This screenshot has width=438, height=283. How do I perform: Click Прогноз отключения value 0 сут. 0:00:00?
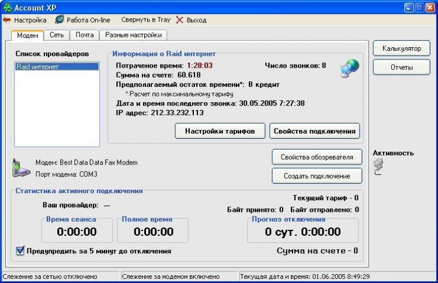pos(303,232)
